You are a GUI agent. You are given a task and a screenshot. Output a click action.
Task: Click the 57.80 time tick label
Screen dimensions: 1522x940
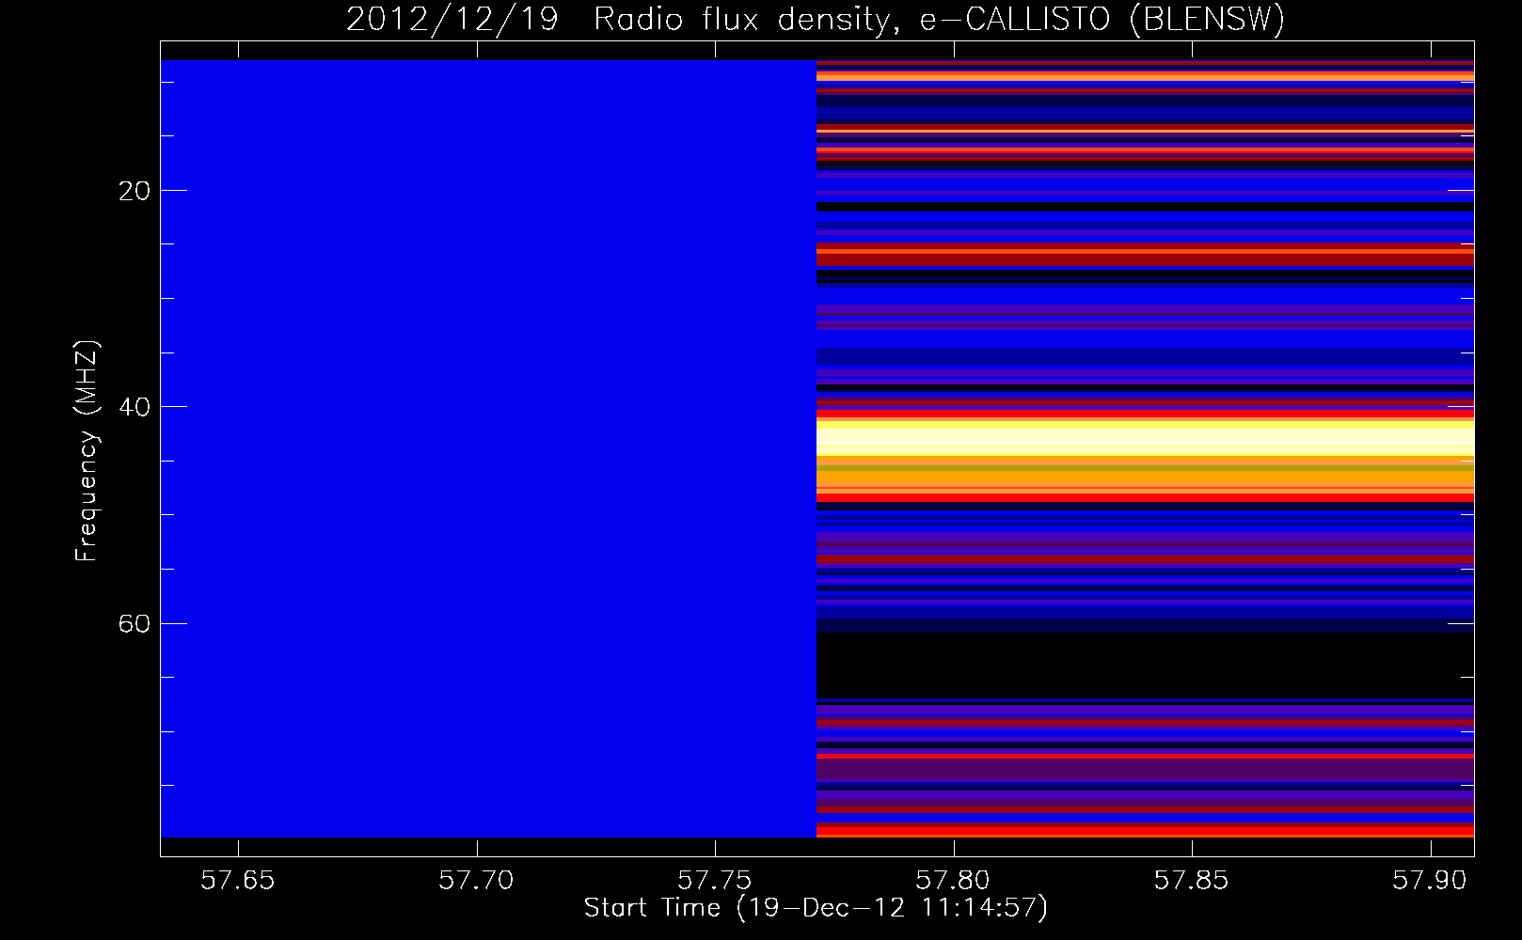click(954, 880)
